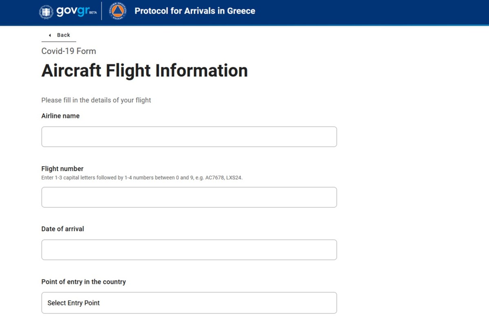
Task: Click the Flight number label
Action: tap(62, 169)
